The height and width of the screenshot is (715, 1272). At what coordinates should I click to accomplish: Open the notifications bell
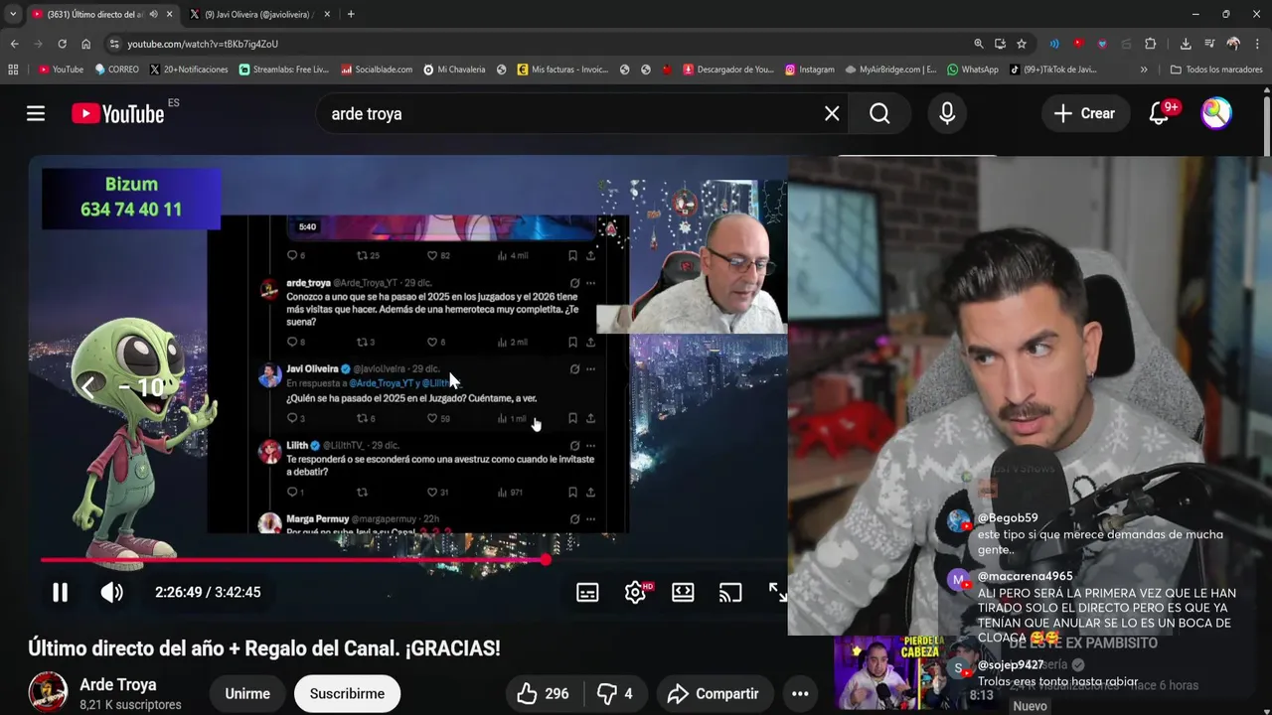[1159, 113]
